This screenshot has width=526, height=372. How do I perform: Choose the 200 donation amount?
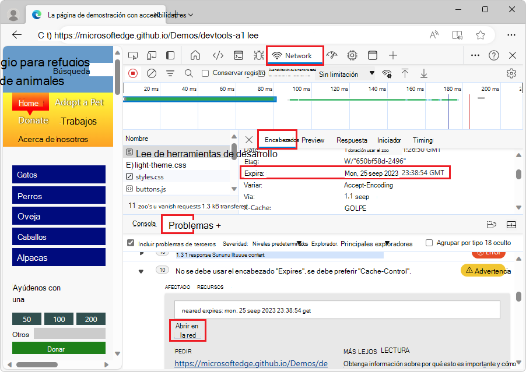point(91,319)
